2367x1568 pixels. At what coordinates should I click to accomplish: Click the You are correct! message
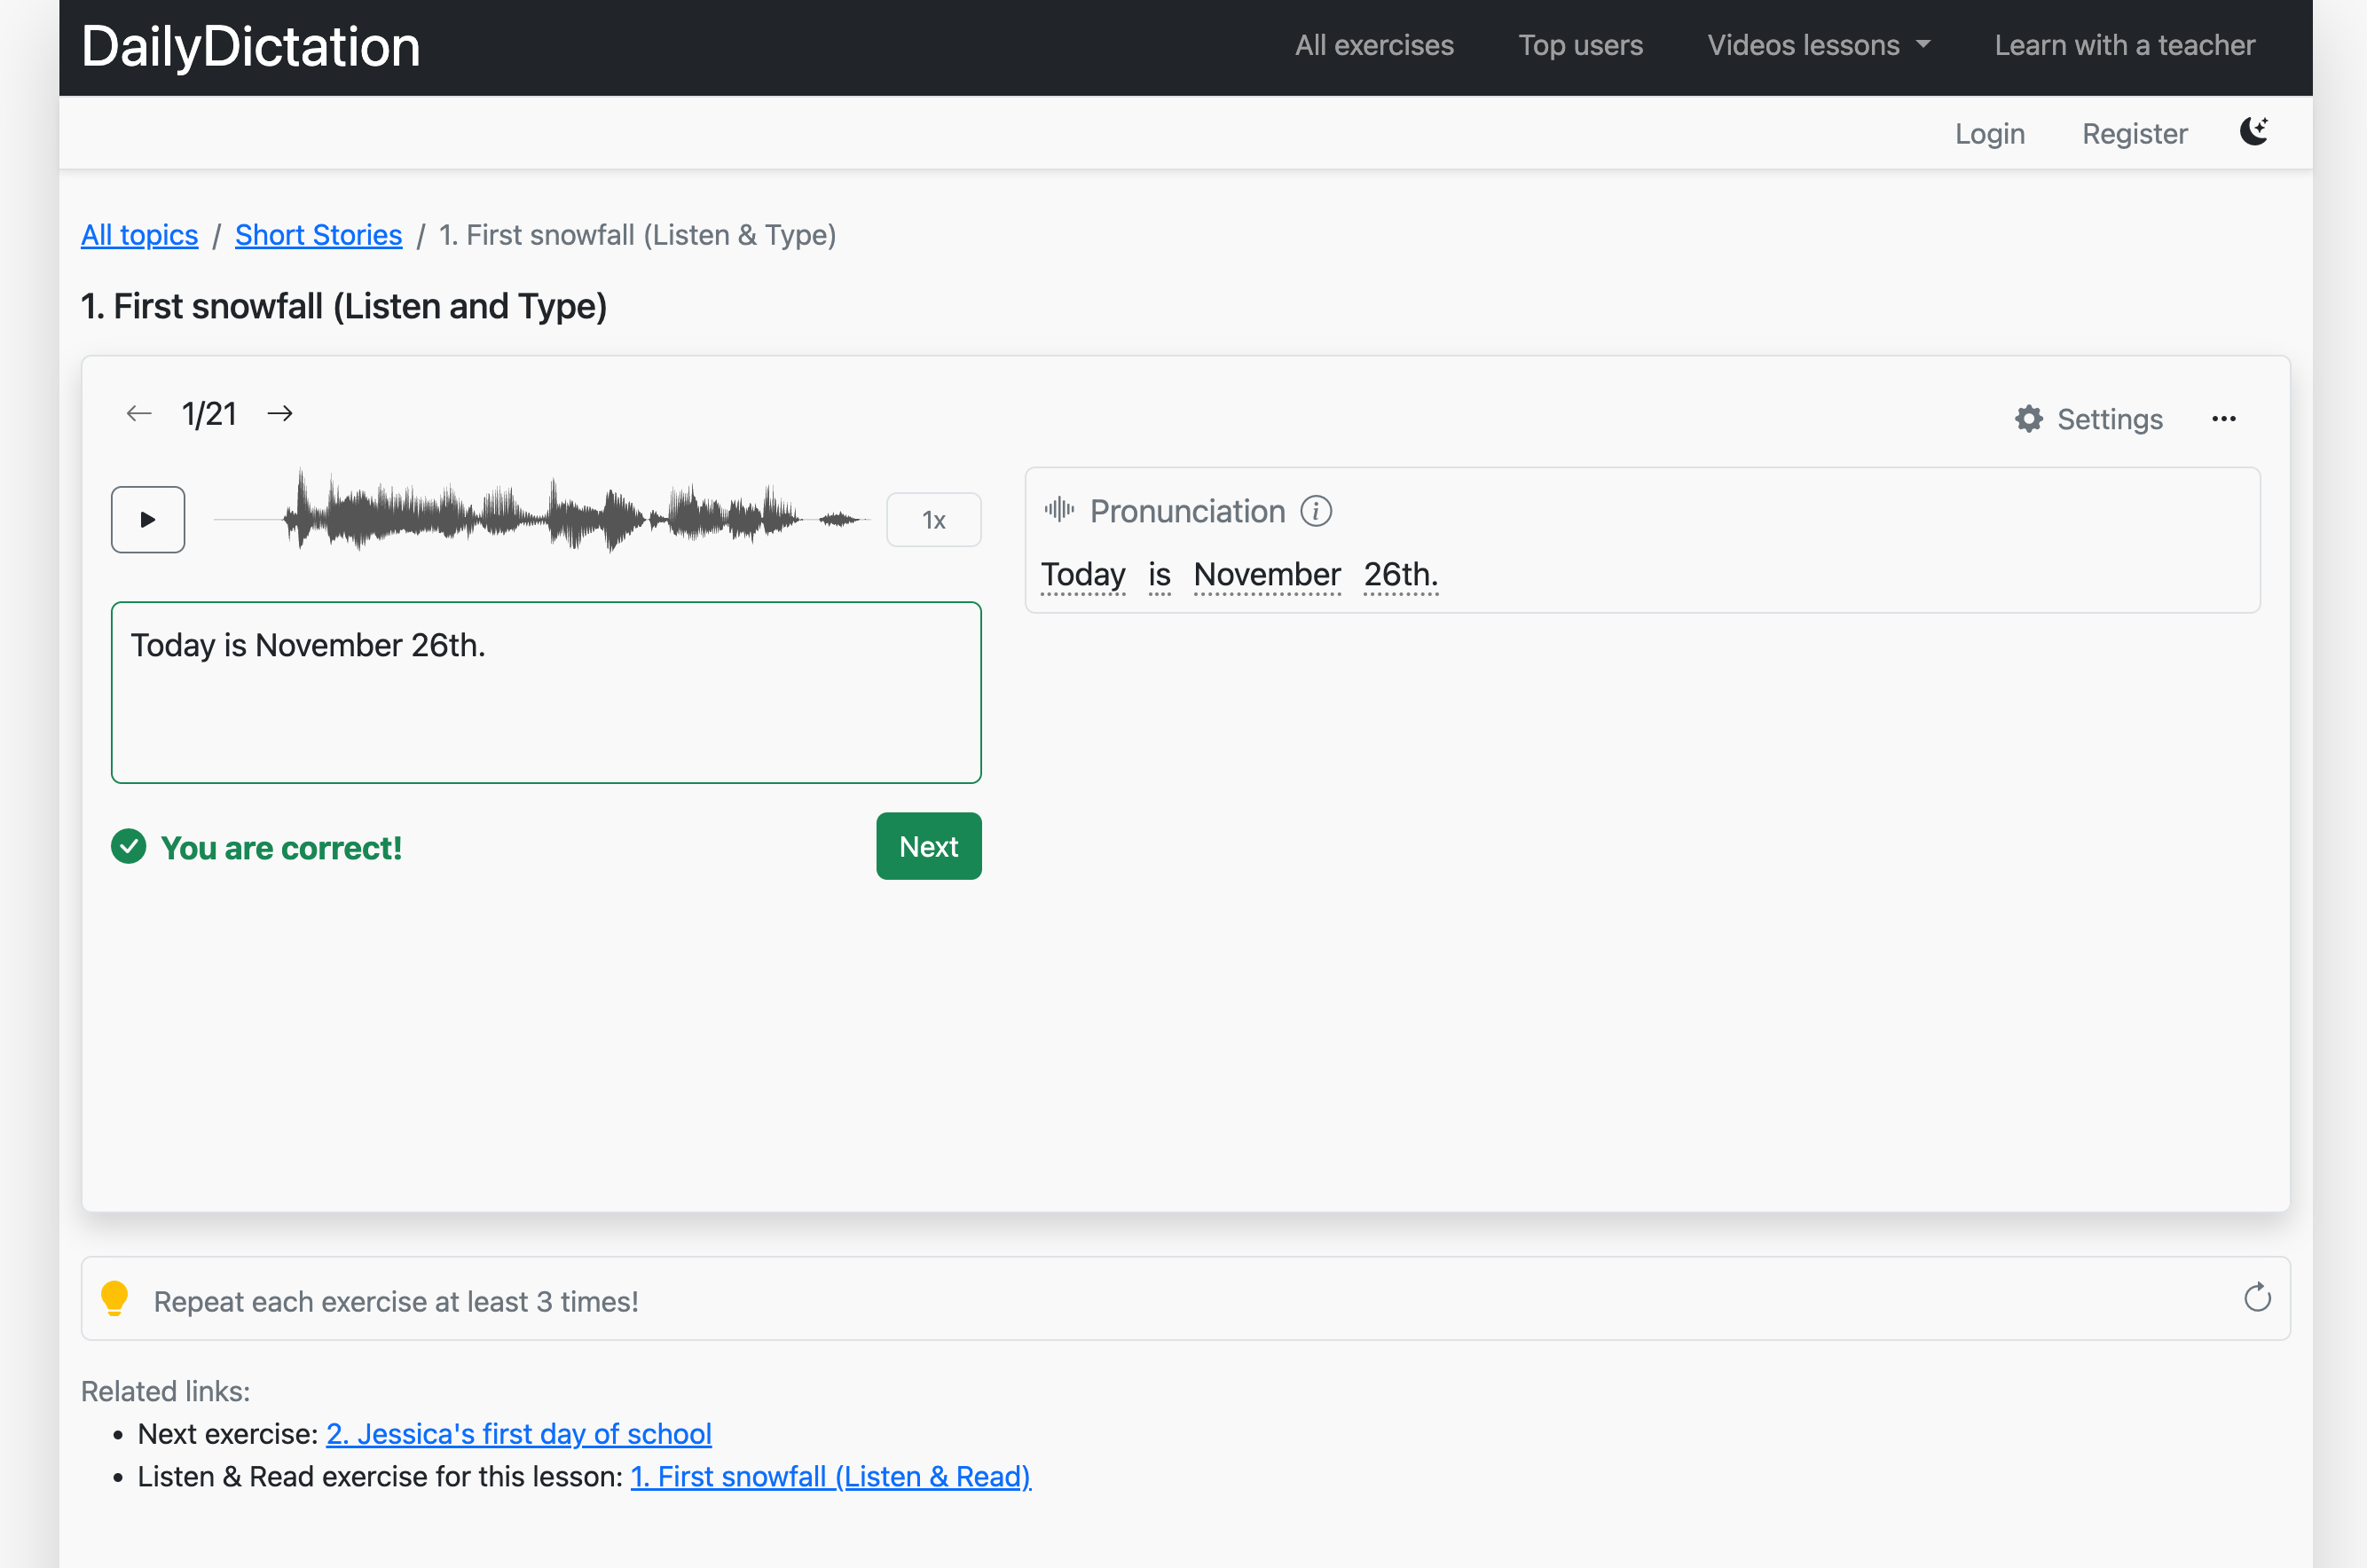coord(281,848)
